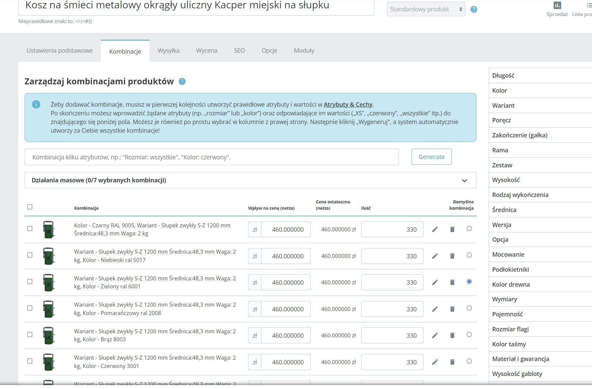Delete the Niebieski ral 5017 combination
Image resolution: width=592 pixels, height=389 pixels.
(x=452, y=256)
